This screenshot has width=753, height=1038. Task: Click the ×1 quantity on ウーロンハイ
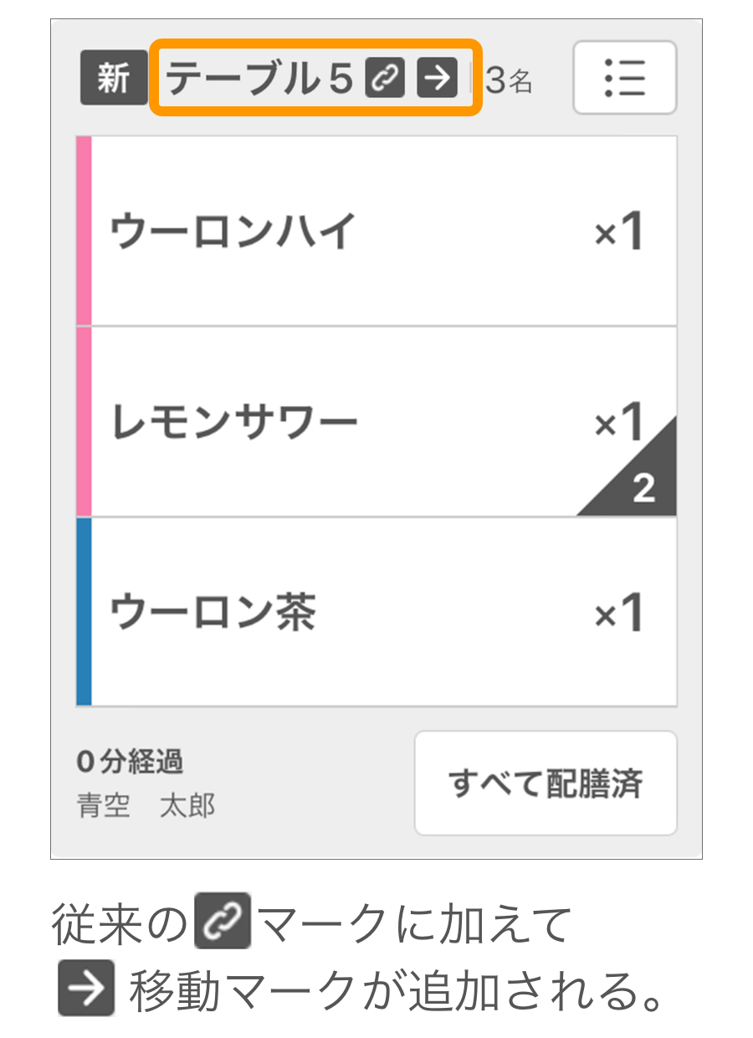(x=619, y=232)
